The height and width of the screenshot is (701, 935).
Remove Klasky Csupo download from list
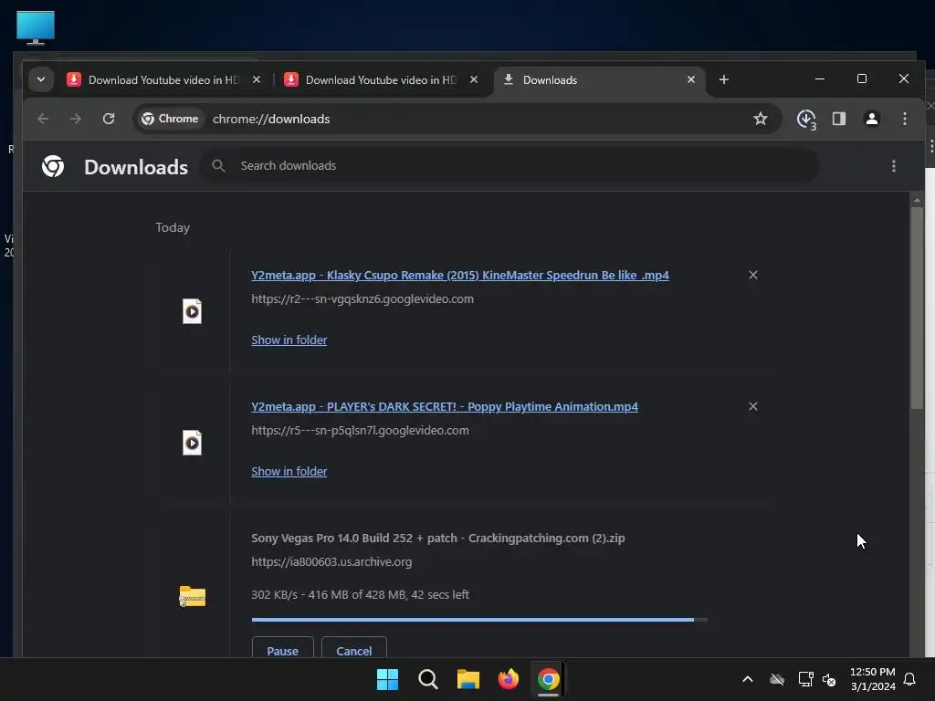(753, 275)
